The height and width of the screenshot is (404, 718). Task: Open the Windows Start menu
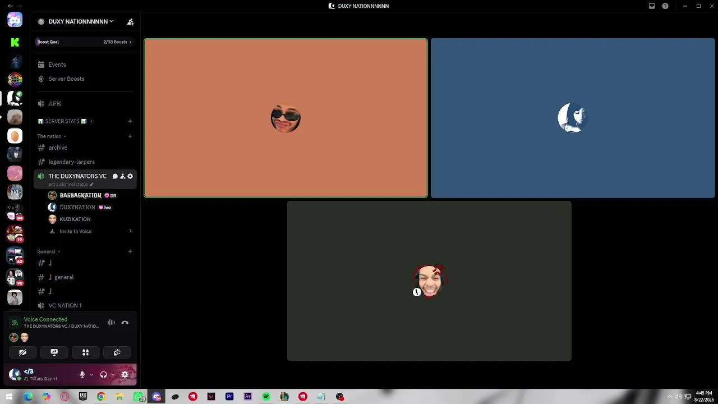coord(9,397)
